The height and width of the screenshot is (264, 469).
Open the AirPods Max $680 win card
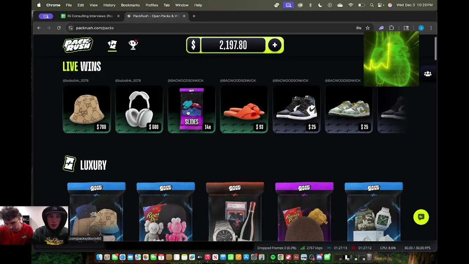click(139, 109)
